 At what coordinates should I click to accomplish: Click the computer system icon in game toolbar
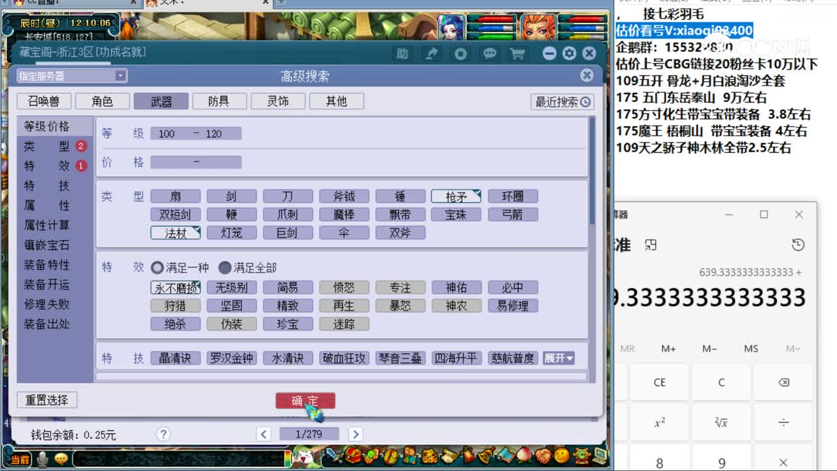point(599,456)
